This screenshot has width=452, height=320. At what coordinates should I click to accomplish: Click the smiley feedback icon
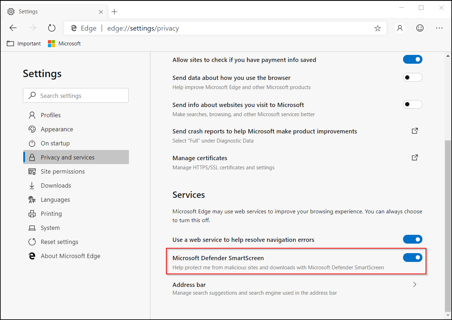tap(420, 28)
